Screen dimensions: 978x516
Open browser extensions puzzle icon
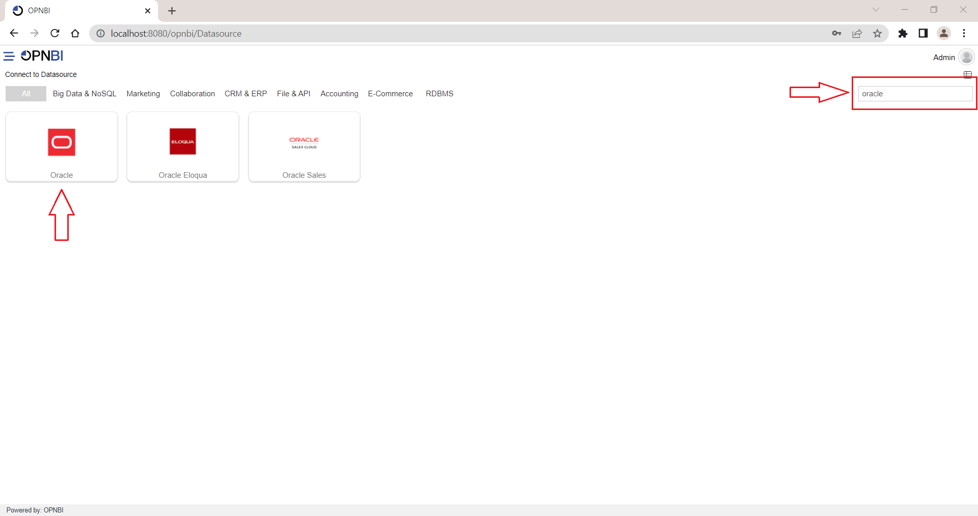903,34
